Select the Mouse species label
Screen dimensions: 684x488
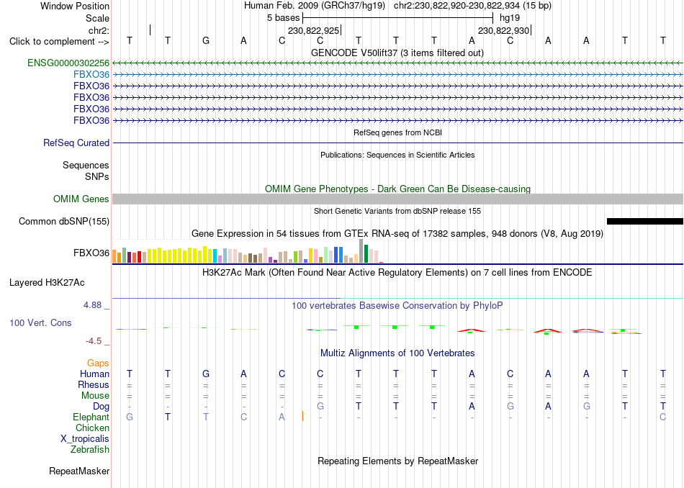(95, 396)
